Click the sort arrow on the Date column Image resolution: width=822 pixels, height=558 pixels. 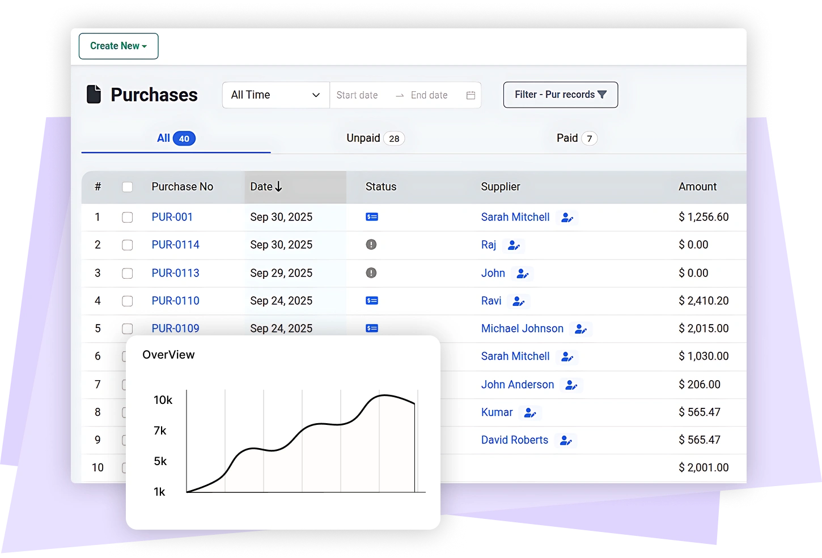point(279,186)
